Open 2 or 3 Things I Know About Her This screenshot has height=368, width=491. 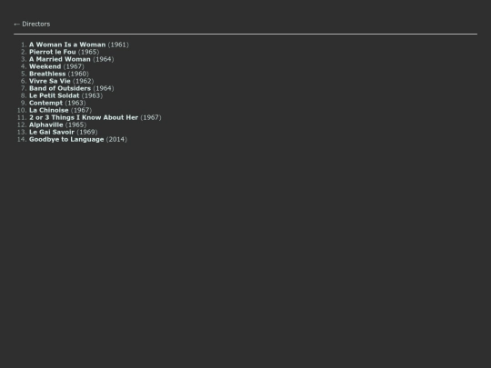[x=84, y=117]
